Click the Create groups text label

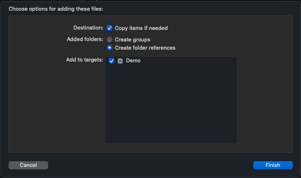pos(133,39)
